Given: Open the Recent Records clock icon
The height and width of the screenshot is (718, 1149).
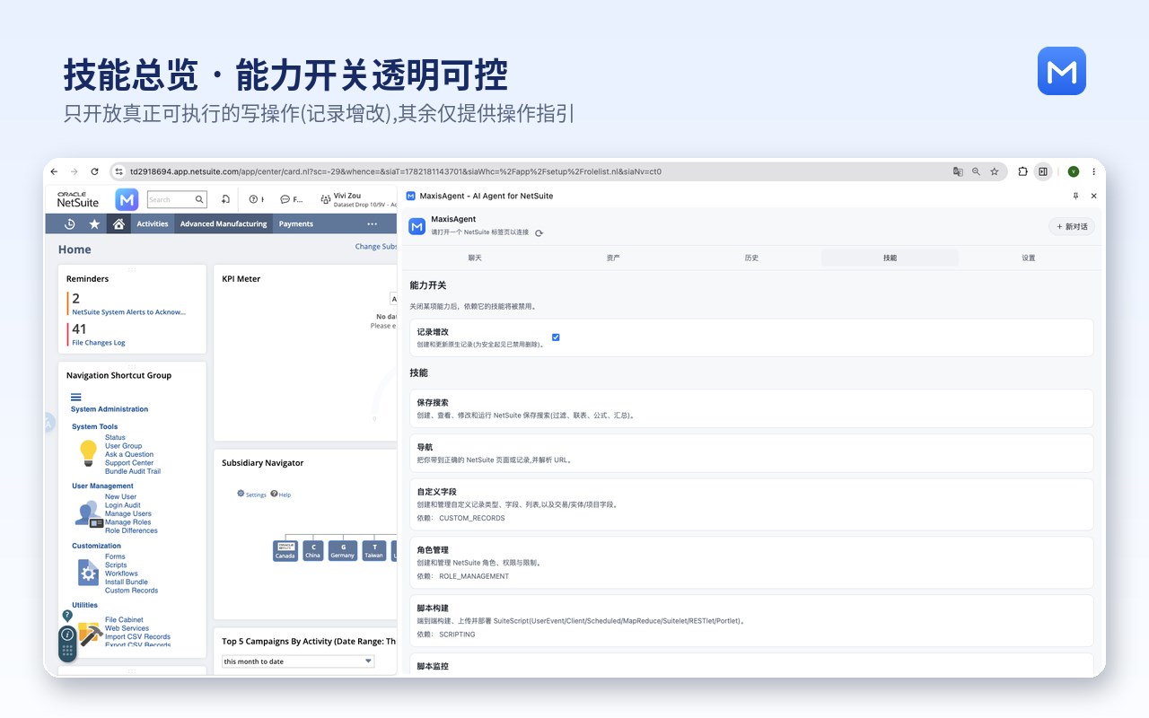Looking at the screenshot, I should pos(69,223).
